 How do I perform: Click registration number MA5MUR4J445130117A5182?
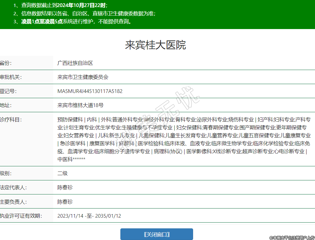click(90, 91)
